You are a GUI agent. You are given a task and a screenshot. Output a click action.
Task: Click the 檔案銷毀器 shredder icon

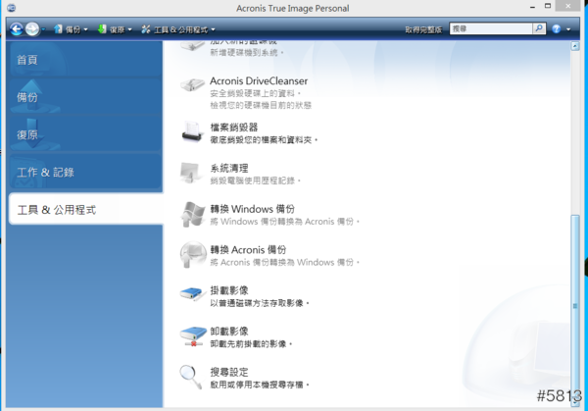(192, 131)
